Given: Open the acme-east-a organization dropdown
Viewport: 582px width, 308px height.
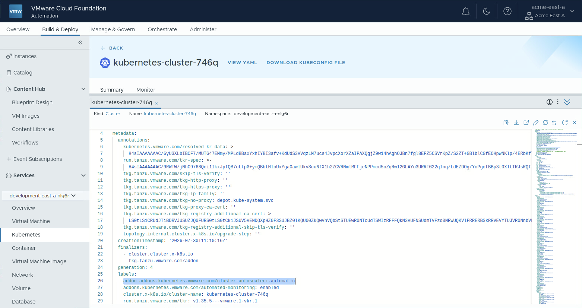Looking at the screenshot, I should [x=550, y=12].
